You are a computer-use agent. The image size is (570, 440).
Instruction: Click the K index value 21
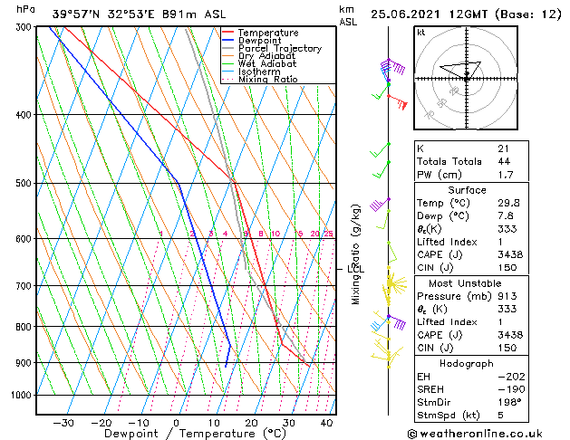[504, 148]
